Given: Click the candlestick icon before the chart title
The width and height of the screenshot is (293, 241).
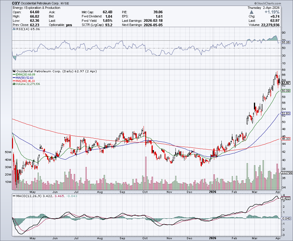Looking at the screenshot, I should [14, 71].
